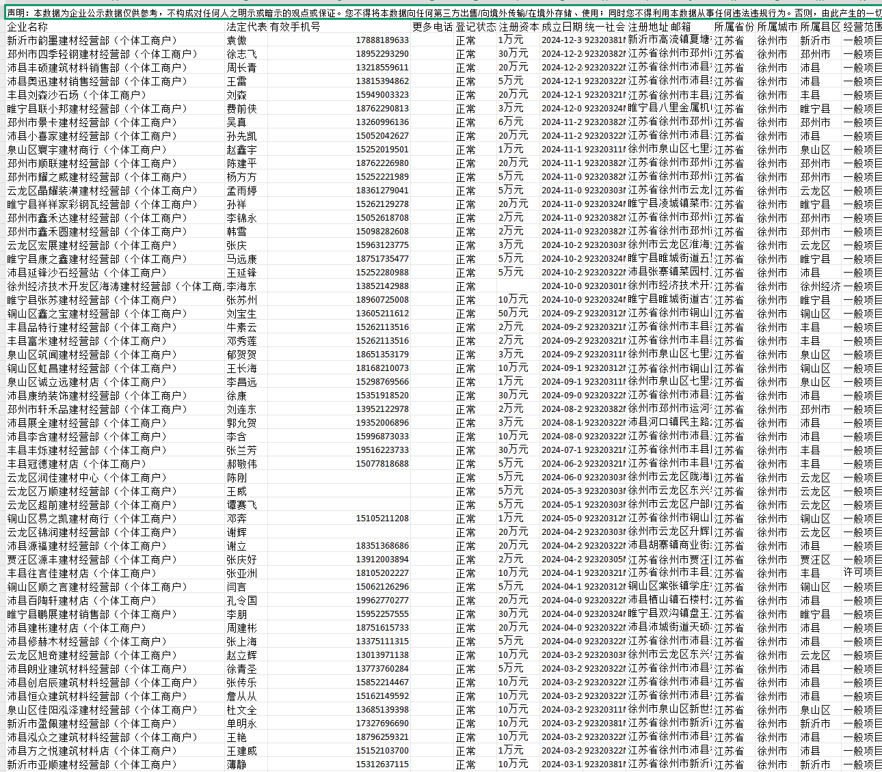Select legal representative 周长青

[241, 68]
